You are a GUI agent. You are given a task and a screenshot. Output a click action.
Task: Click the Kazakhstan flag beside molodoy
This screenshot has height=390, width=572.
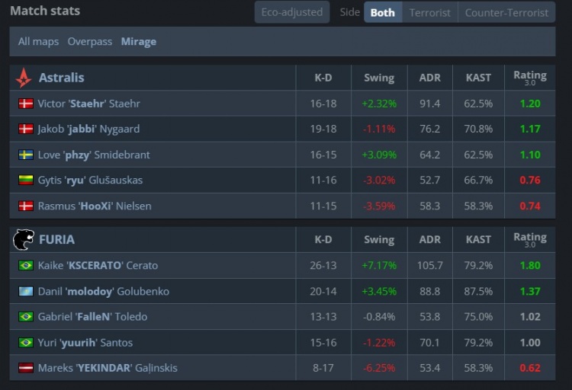(x=26, y=292)
